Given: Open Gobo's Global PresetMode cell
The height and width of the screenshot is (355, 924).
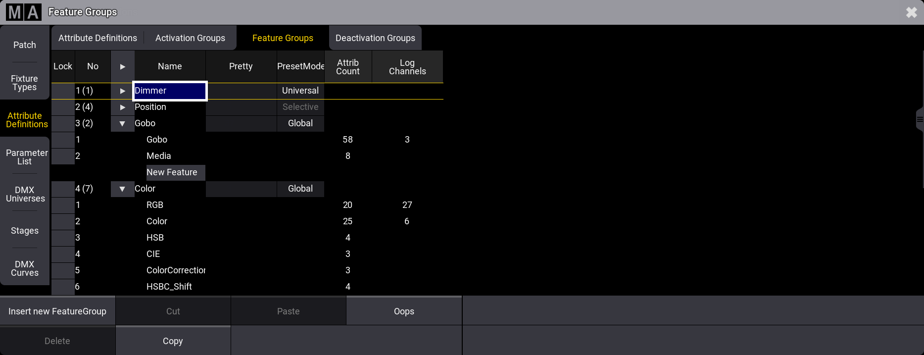Looking at the screenshot, I should (x=300, y=123).
